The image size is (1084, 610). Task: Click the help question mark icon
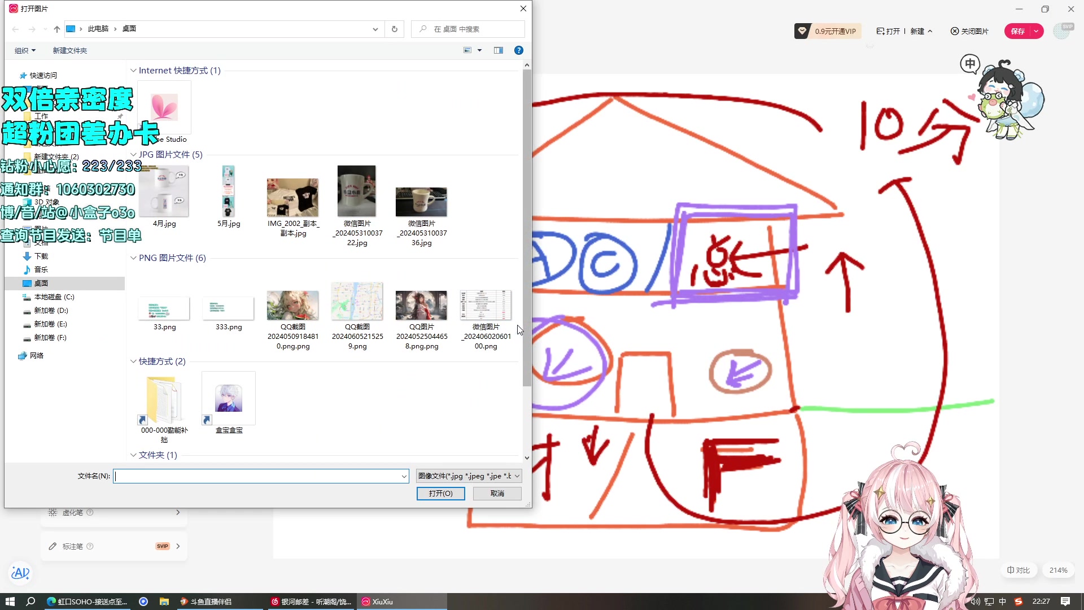[518, 50]
